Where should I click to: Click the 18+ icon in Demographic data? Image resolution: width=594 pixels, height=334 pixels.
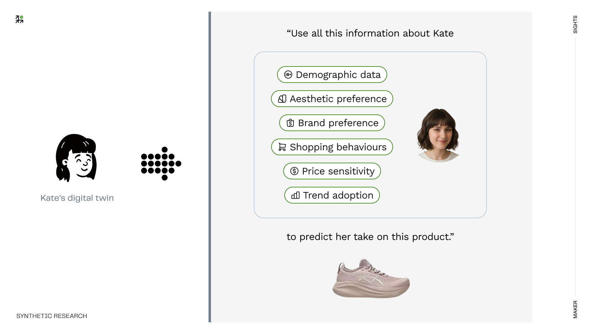pyautogui.click(x=288, y=75)
